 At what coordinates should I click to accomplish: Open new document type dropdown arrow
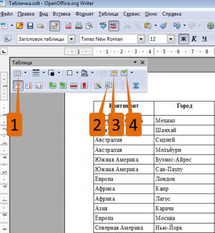12,25
